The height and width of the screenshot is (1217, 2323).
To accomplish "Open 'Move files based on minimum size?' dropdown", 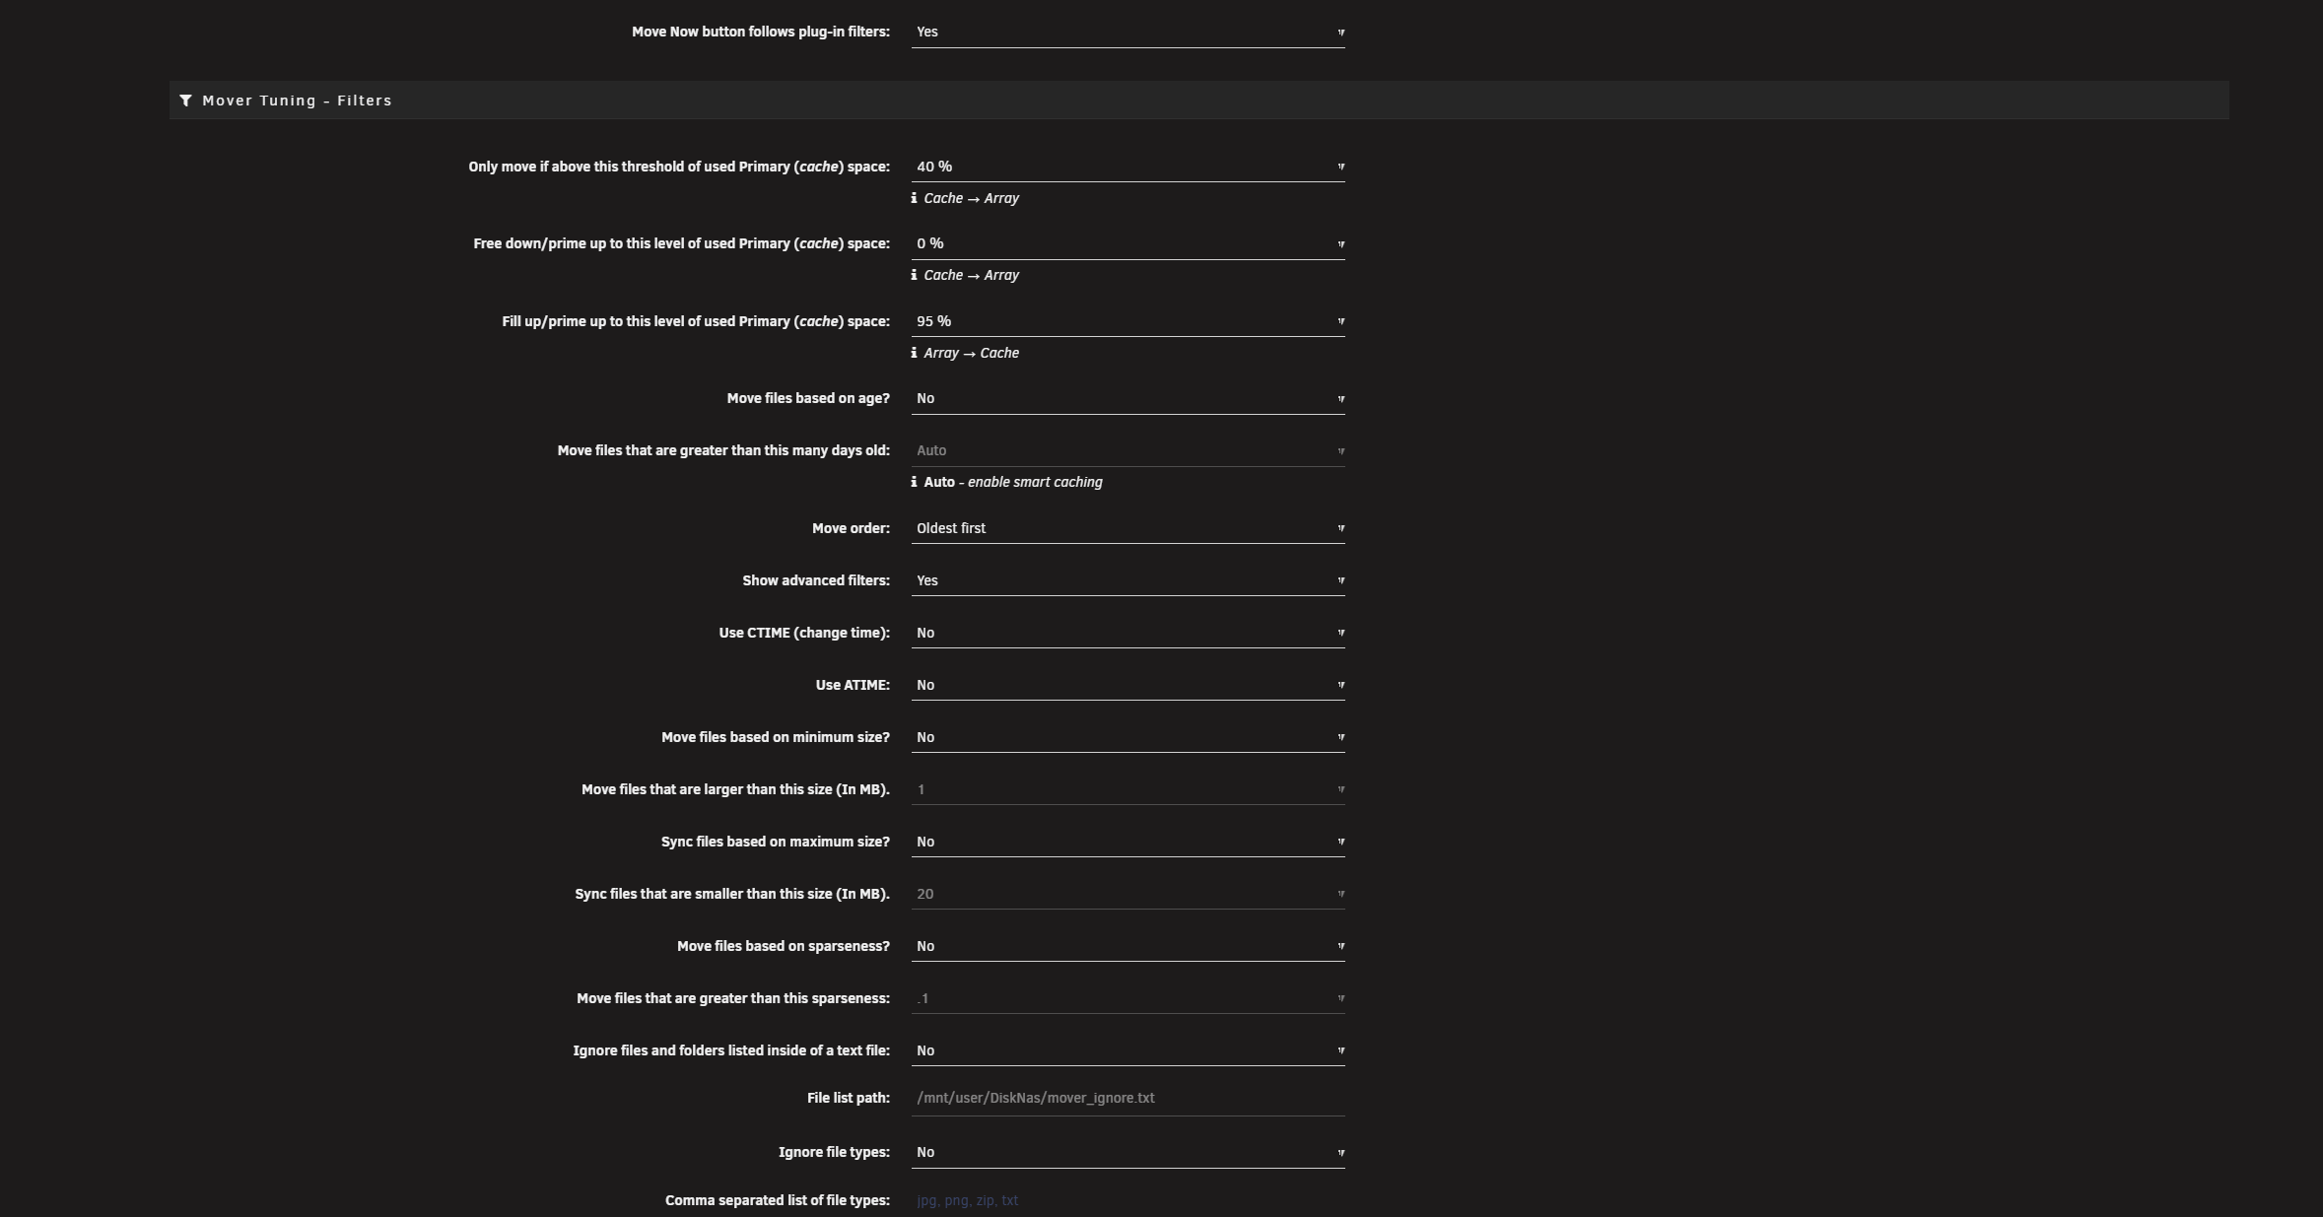I will (x=1127, y=737).
